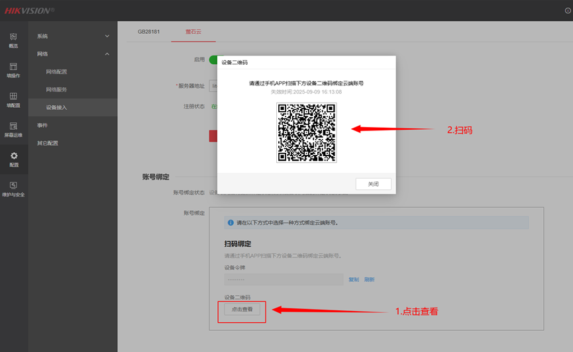Screen dimensions: 573x352
Task: Expand the 系统 menu chevron
Action: click(107, 36)
